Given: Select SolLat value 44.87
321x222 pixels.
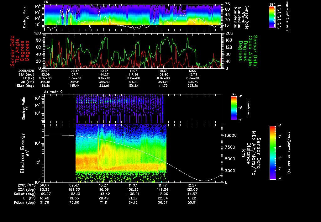Looking at the screenshot, I should click(x=192, y=194).
